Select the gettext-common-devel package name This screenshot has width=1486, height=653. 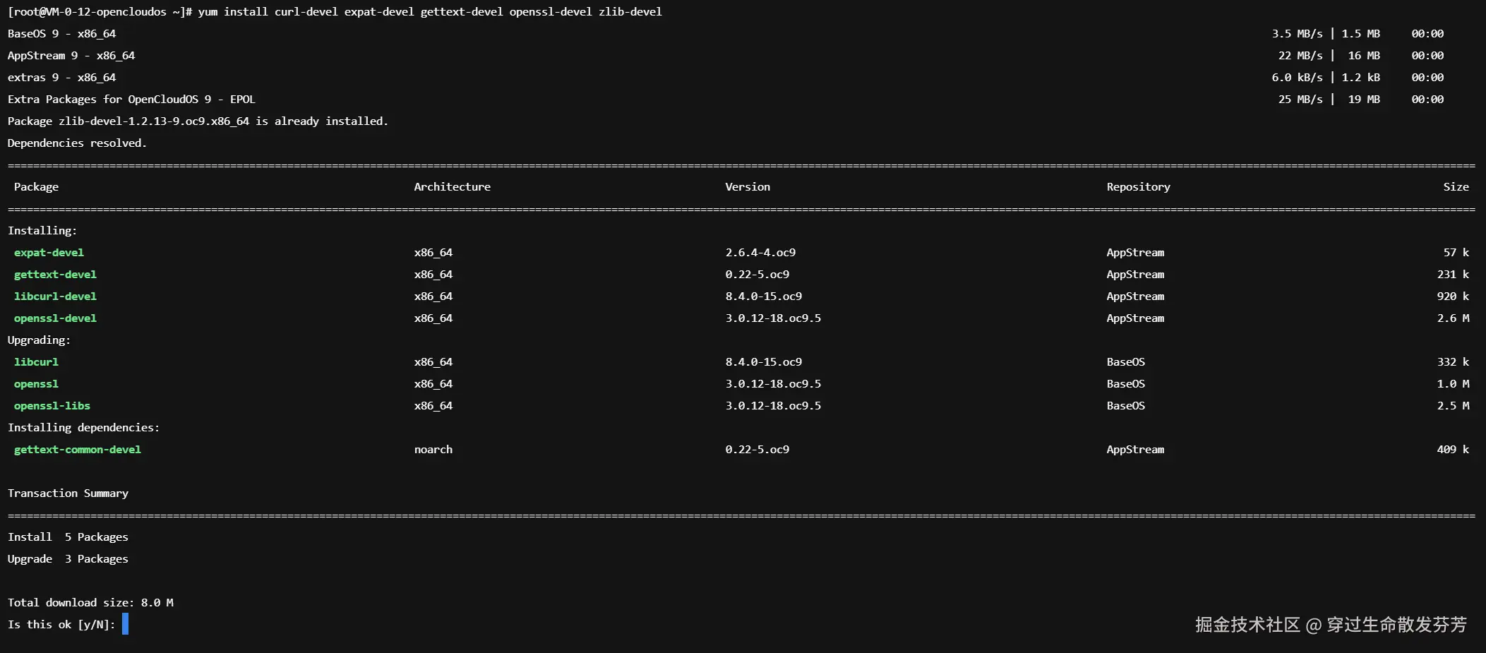[78, 450]
